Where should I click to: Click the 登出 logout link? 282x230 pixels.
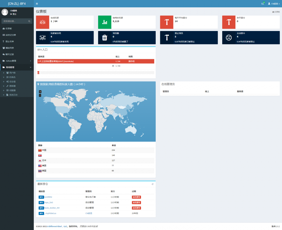14,14
